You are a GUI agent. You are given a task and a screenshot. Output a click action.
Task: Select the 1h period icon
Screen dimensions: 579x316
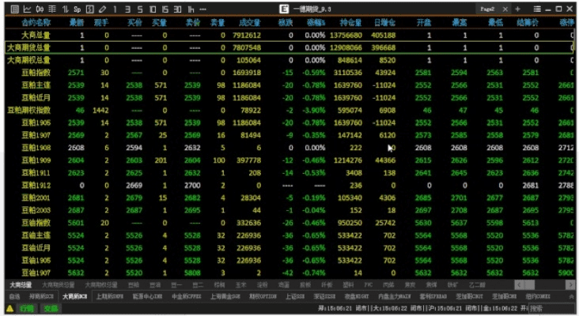click(191, 8)
